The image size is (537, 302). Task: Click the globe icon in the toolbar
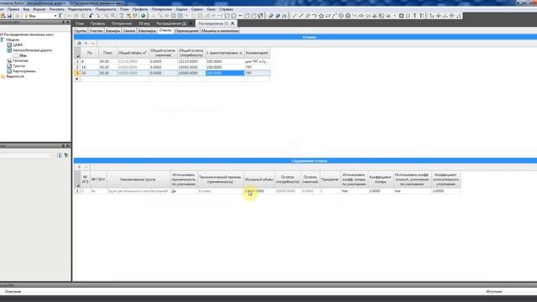coord(143,16)
